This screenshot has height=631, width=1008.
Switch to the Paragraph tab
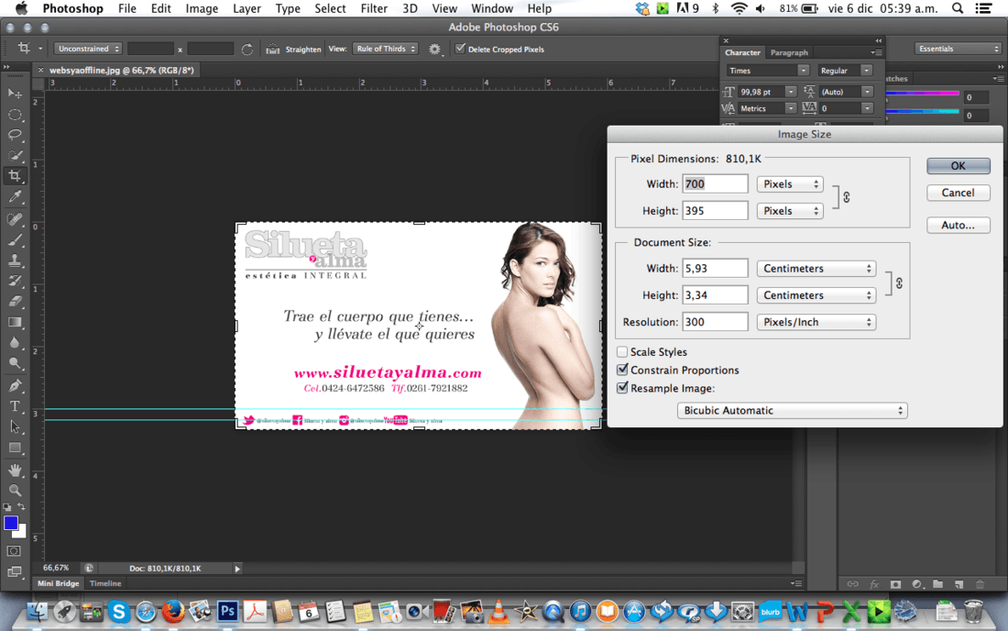pyautogui.click(x=789, y=53)
